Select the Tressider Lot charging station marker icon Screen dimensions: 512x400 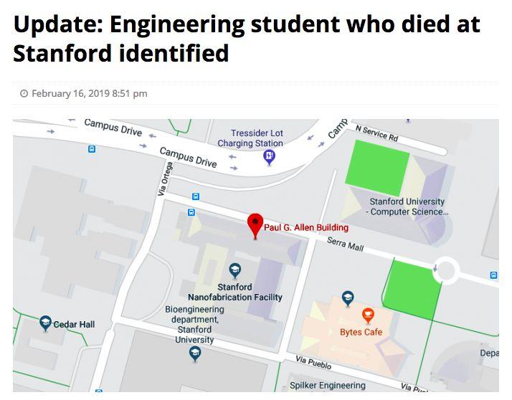[270, 156]
